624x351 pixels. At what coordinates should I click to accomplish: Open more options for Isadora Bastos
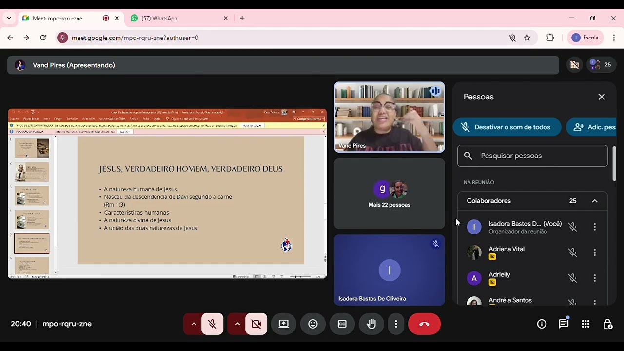[595, 227]
